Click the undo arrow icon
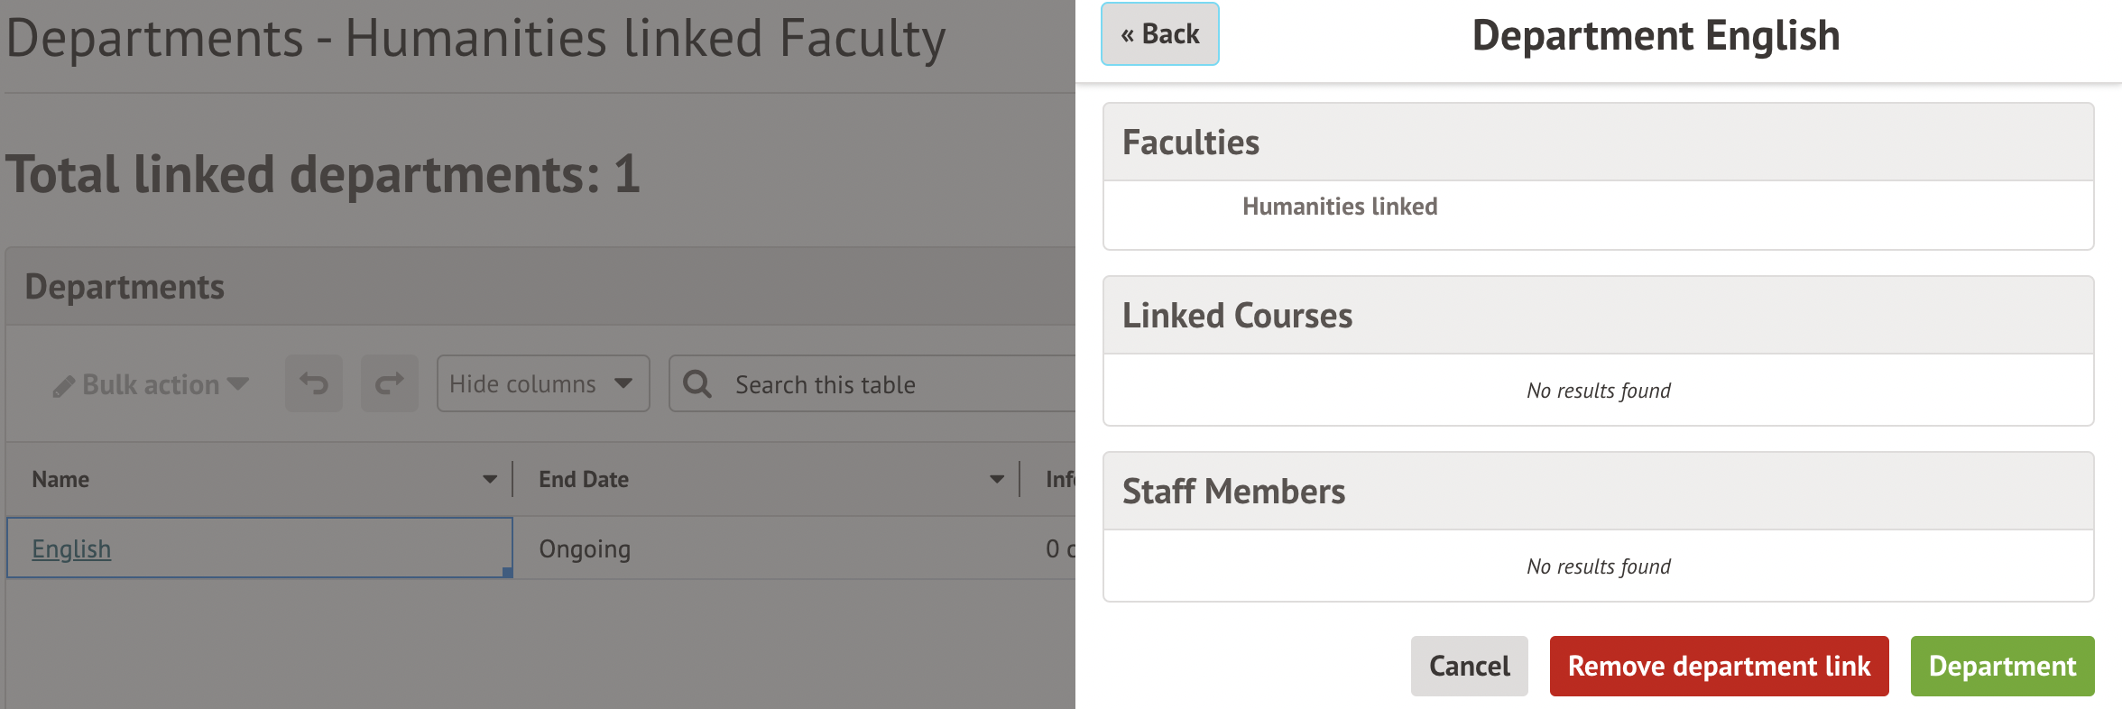 point(314,384)
